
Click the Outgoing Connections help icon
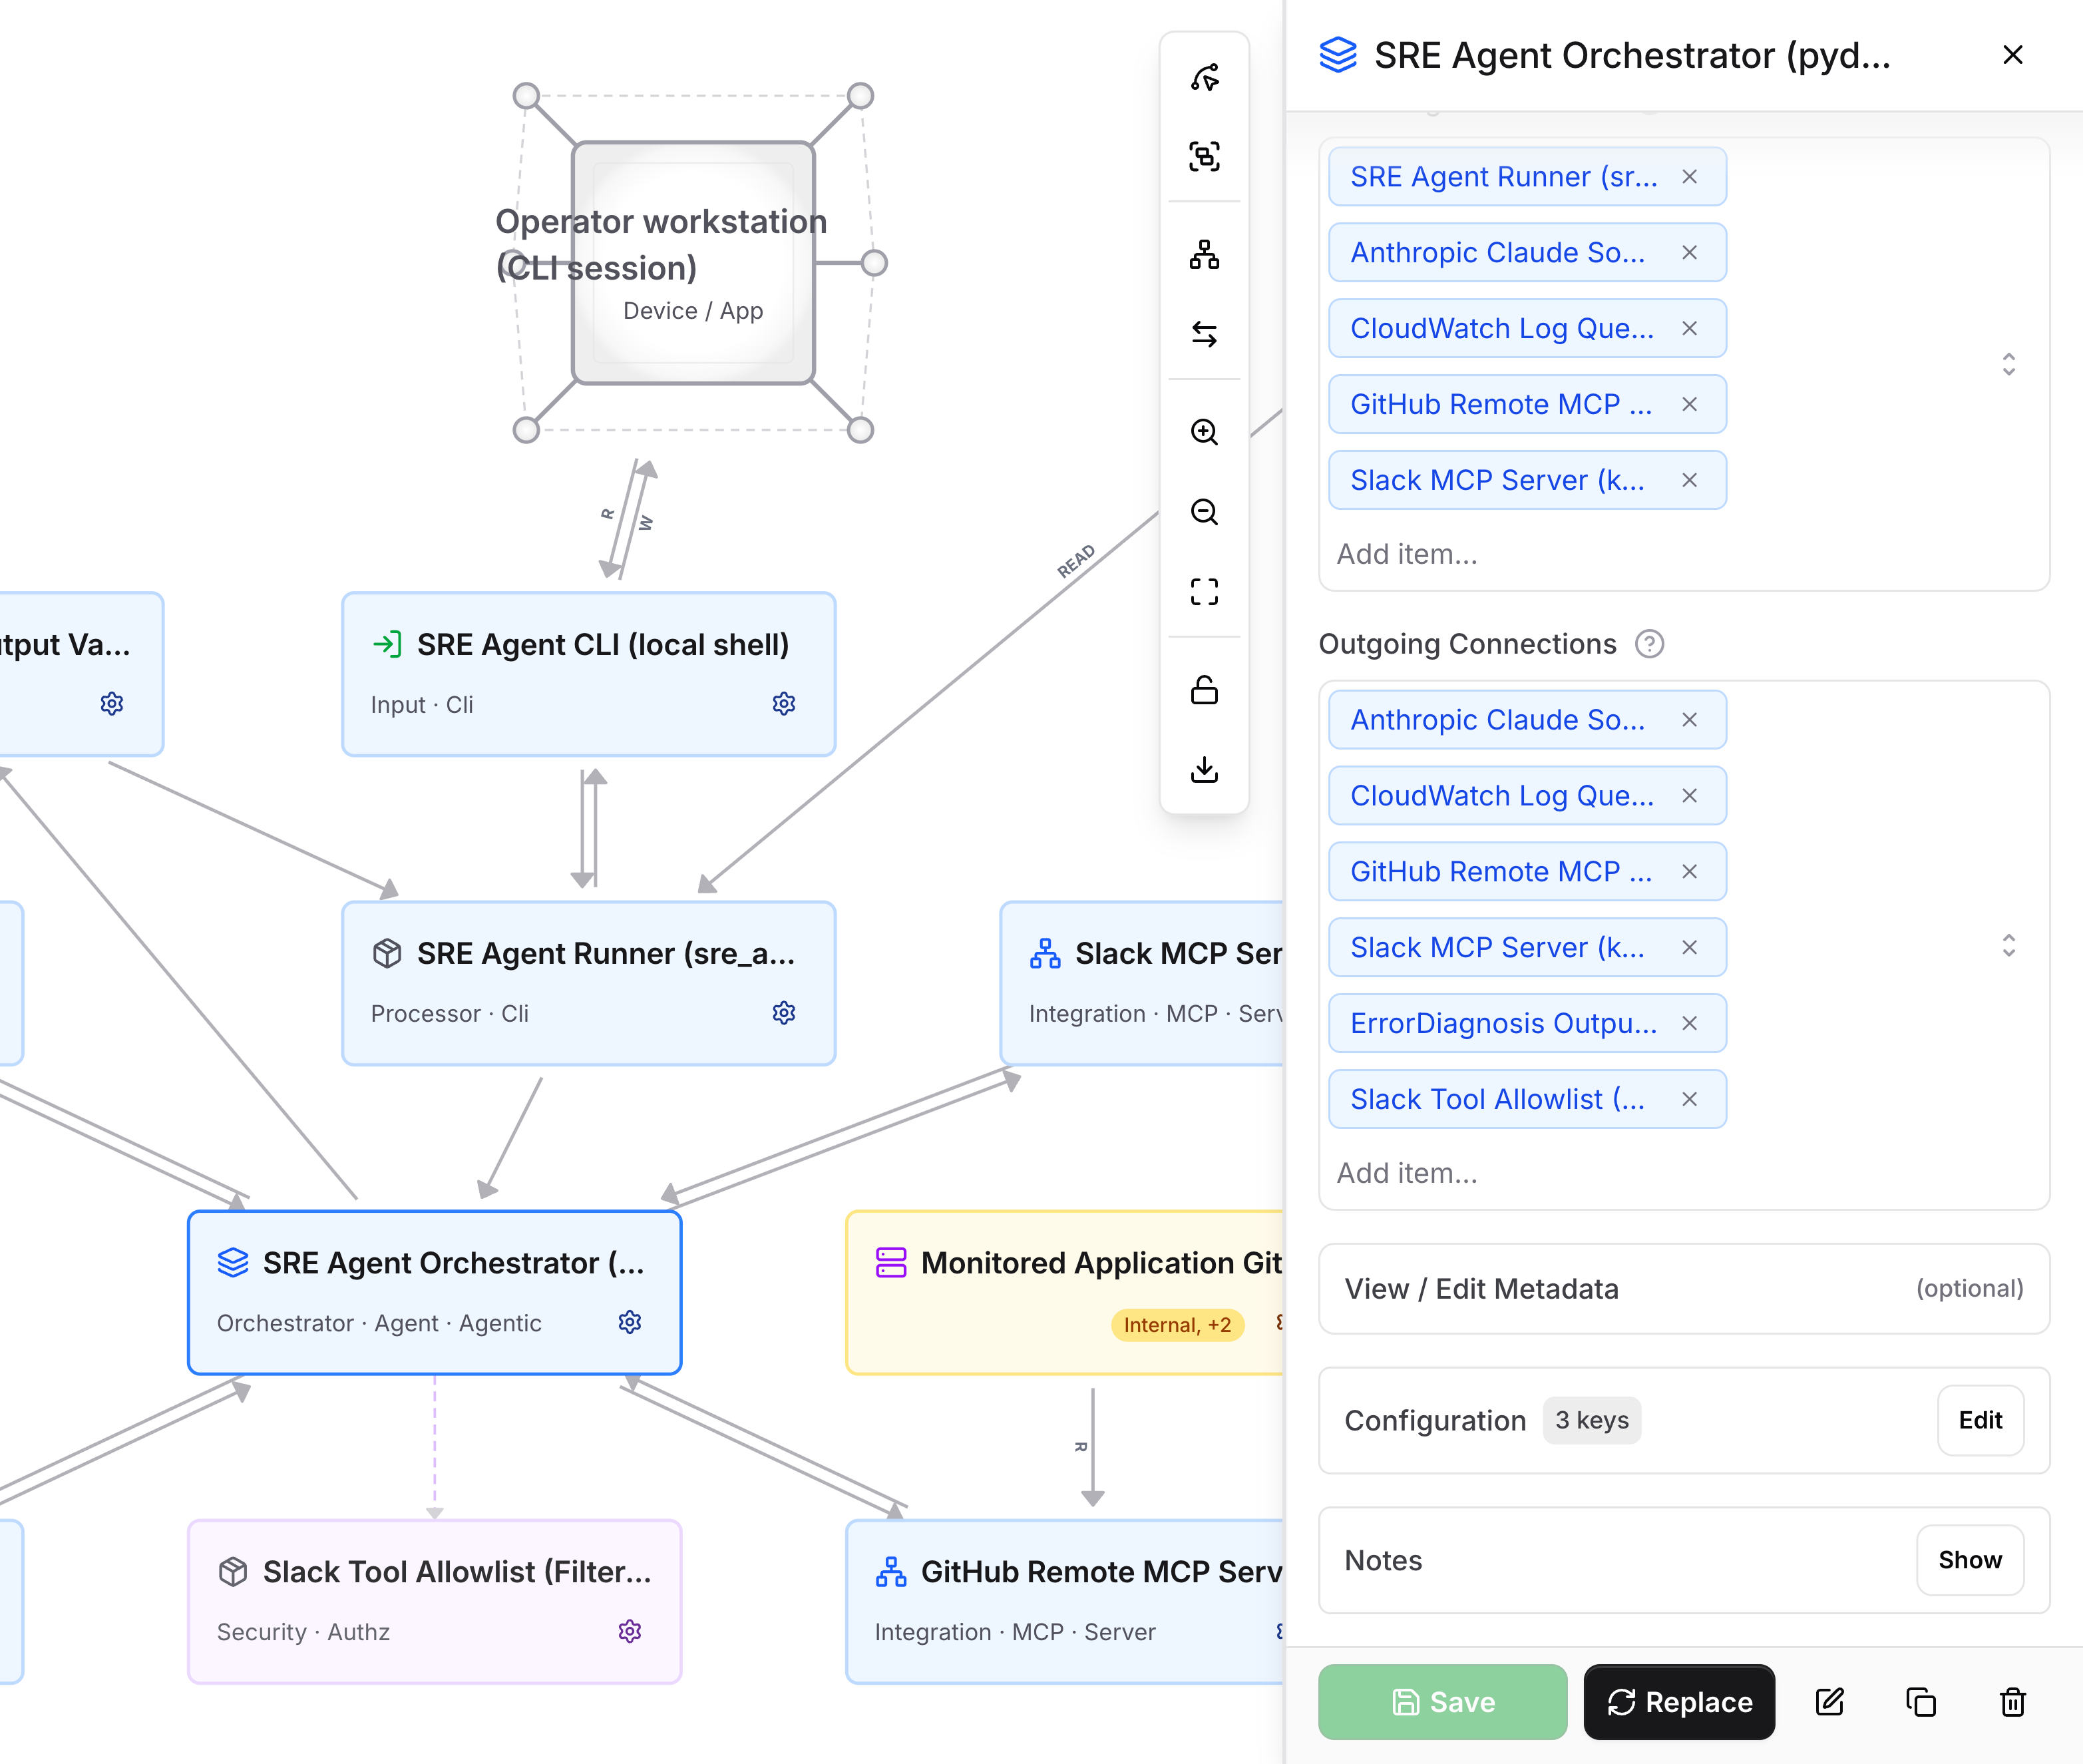(x=1649, y=644)
